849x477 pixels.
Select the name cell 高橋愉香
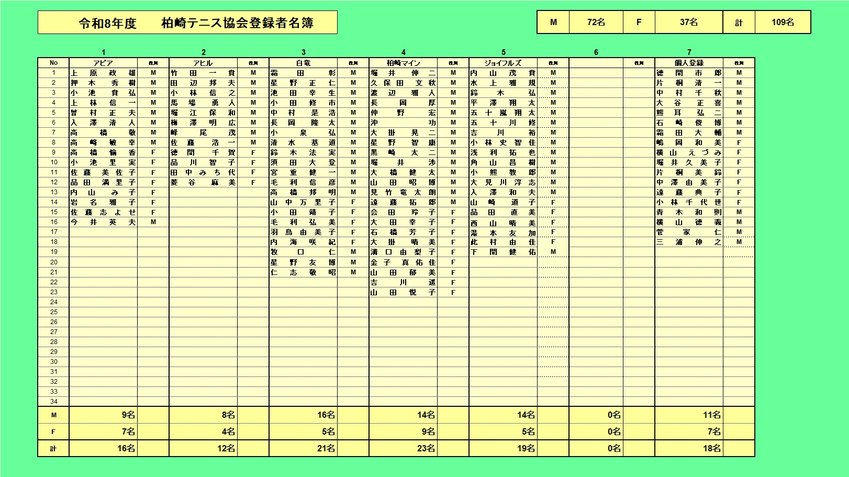(103, 152)
